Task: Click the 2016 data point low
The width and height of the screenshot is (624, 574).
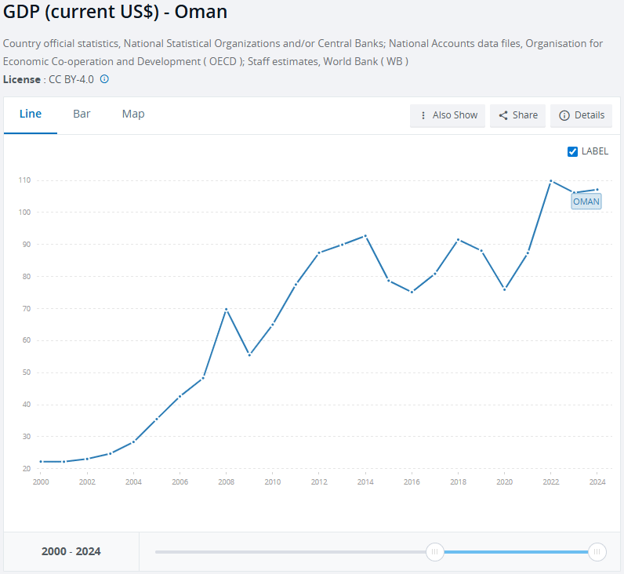Action: point(412,292)
